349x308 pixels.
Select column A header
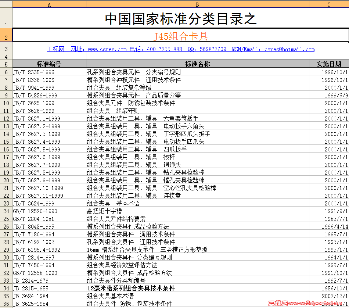(x=49, y=4)
